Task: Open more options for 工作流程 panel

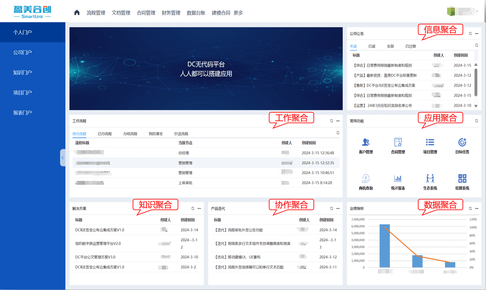Action: [x=338, y=121]
